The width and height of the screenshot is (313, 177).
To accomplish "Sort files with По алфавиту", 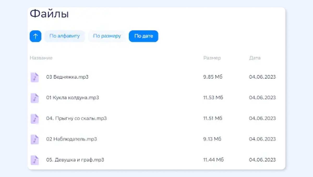I will click(x=64, y=36).
